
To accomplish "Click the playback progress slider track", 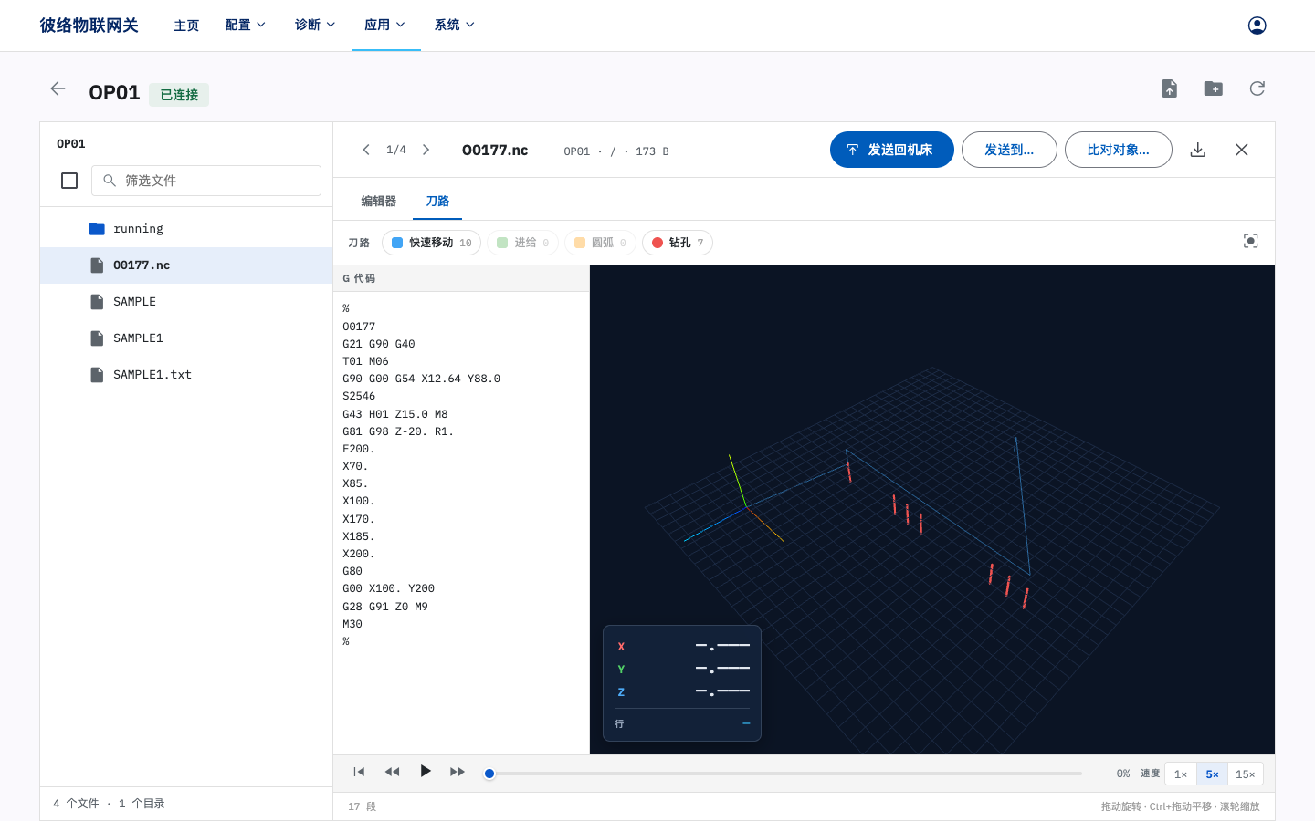I will pyautogui.click(x=785, y=774).
